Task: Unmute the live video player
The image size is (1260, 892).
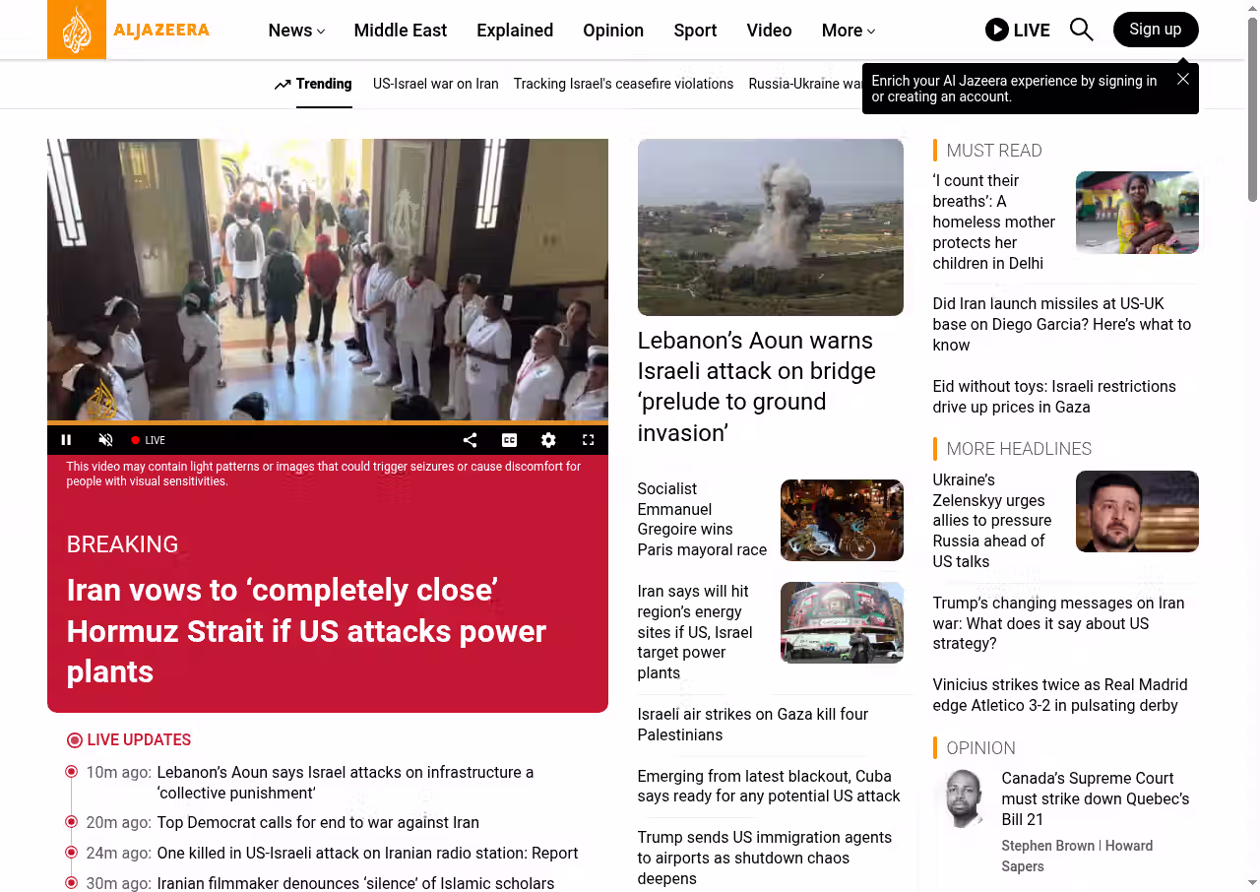Action: (x=105, y=440)
